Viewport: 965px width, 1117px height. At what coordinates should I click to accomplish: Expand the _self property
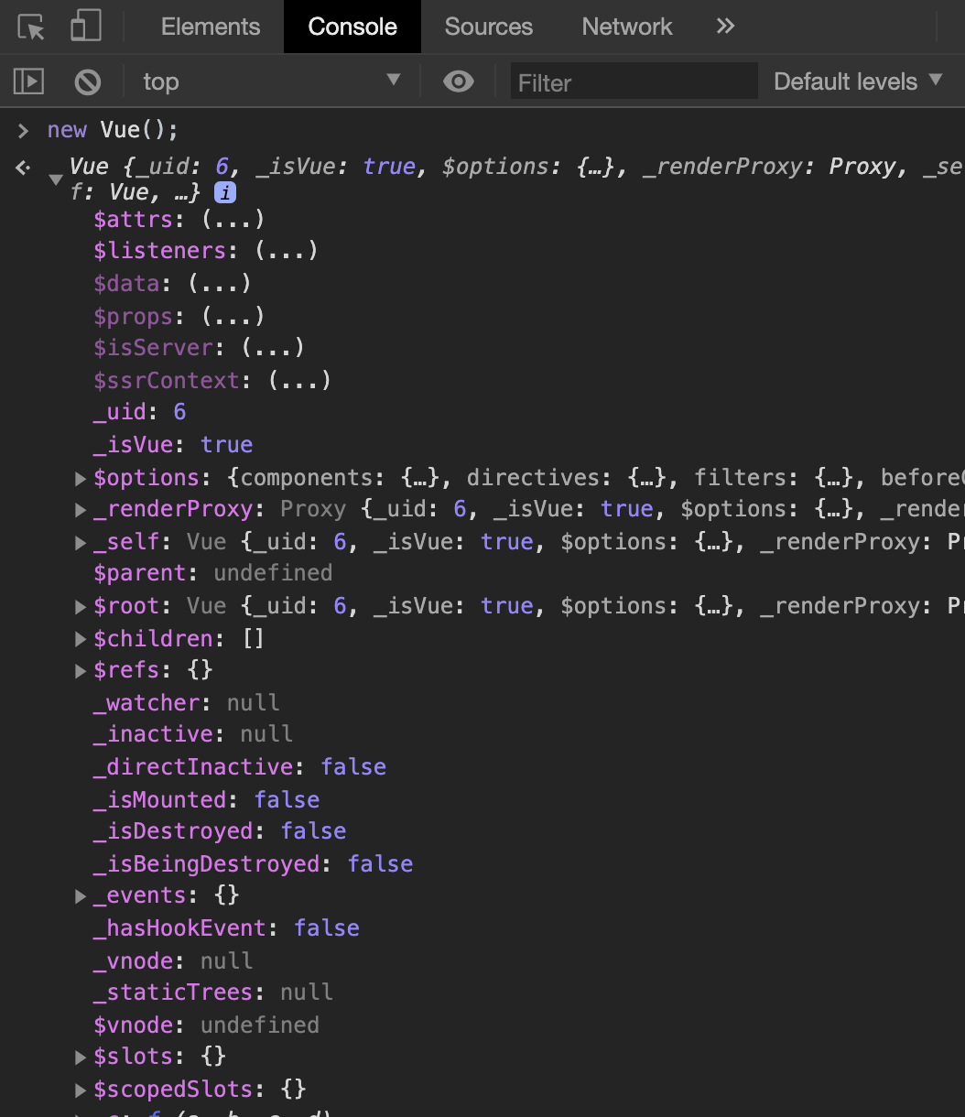coord(81,542)
